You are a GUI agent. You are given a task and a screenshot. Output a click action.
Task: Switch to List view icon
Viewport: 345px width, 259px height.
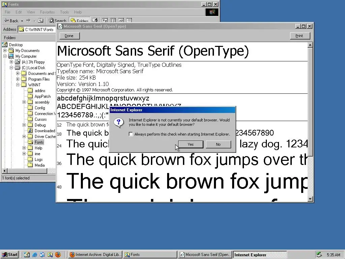point(113,20)
